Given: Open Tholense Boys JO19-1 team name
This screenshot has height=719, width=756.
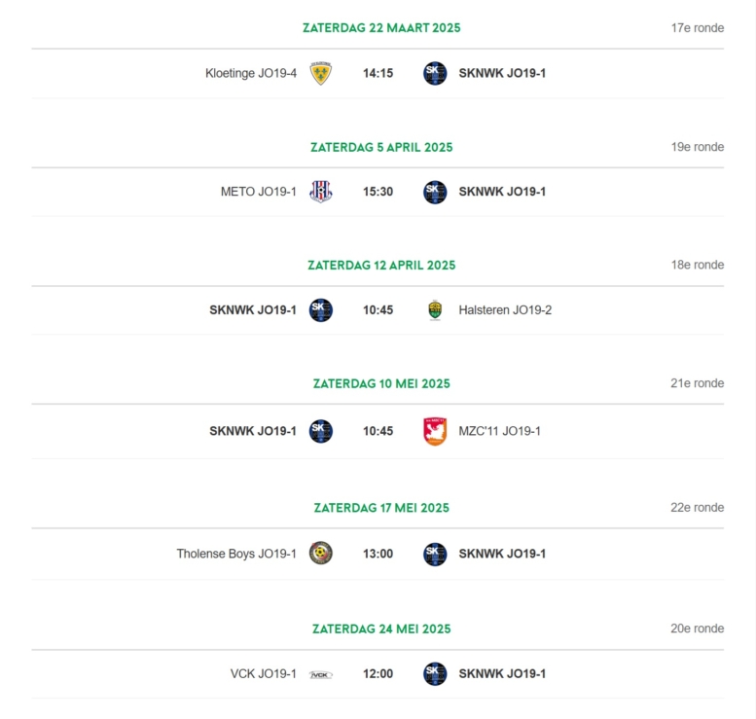Looking at the screenshot, I should click(x=236, y=554).
